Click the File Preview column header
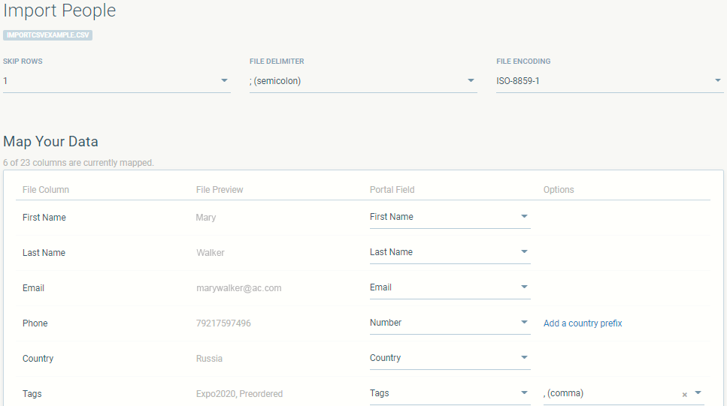Screen dimensions: 727x406 pyautogui.click(x=220, y=190)
